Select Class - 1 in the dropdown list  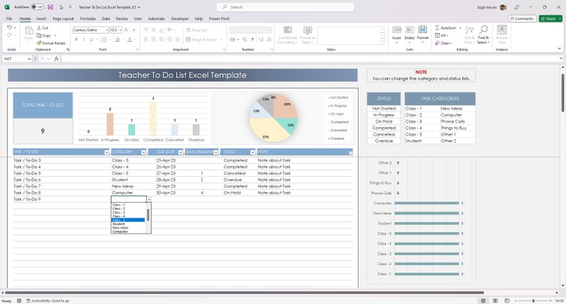[x=128, y=205]
